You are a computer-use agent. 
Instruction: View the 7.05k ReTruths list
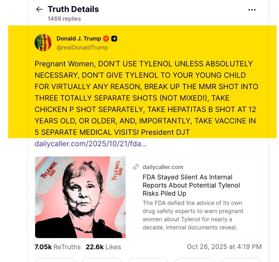pyautogui.click(x=58, y=247)
